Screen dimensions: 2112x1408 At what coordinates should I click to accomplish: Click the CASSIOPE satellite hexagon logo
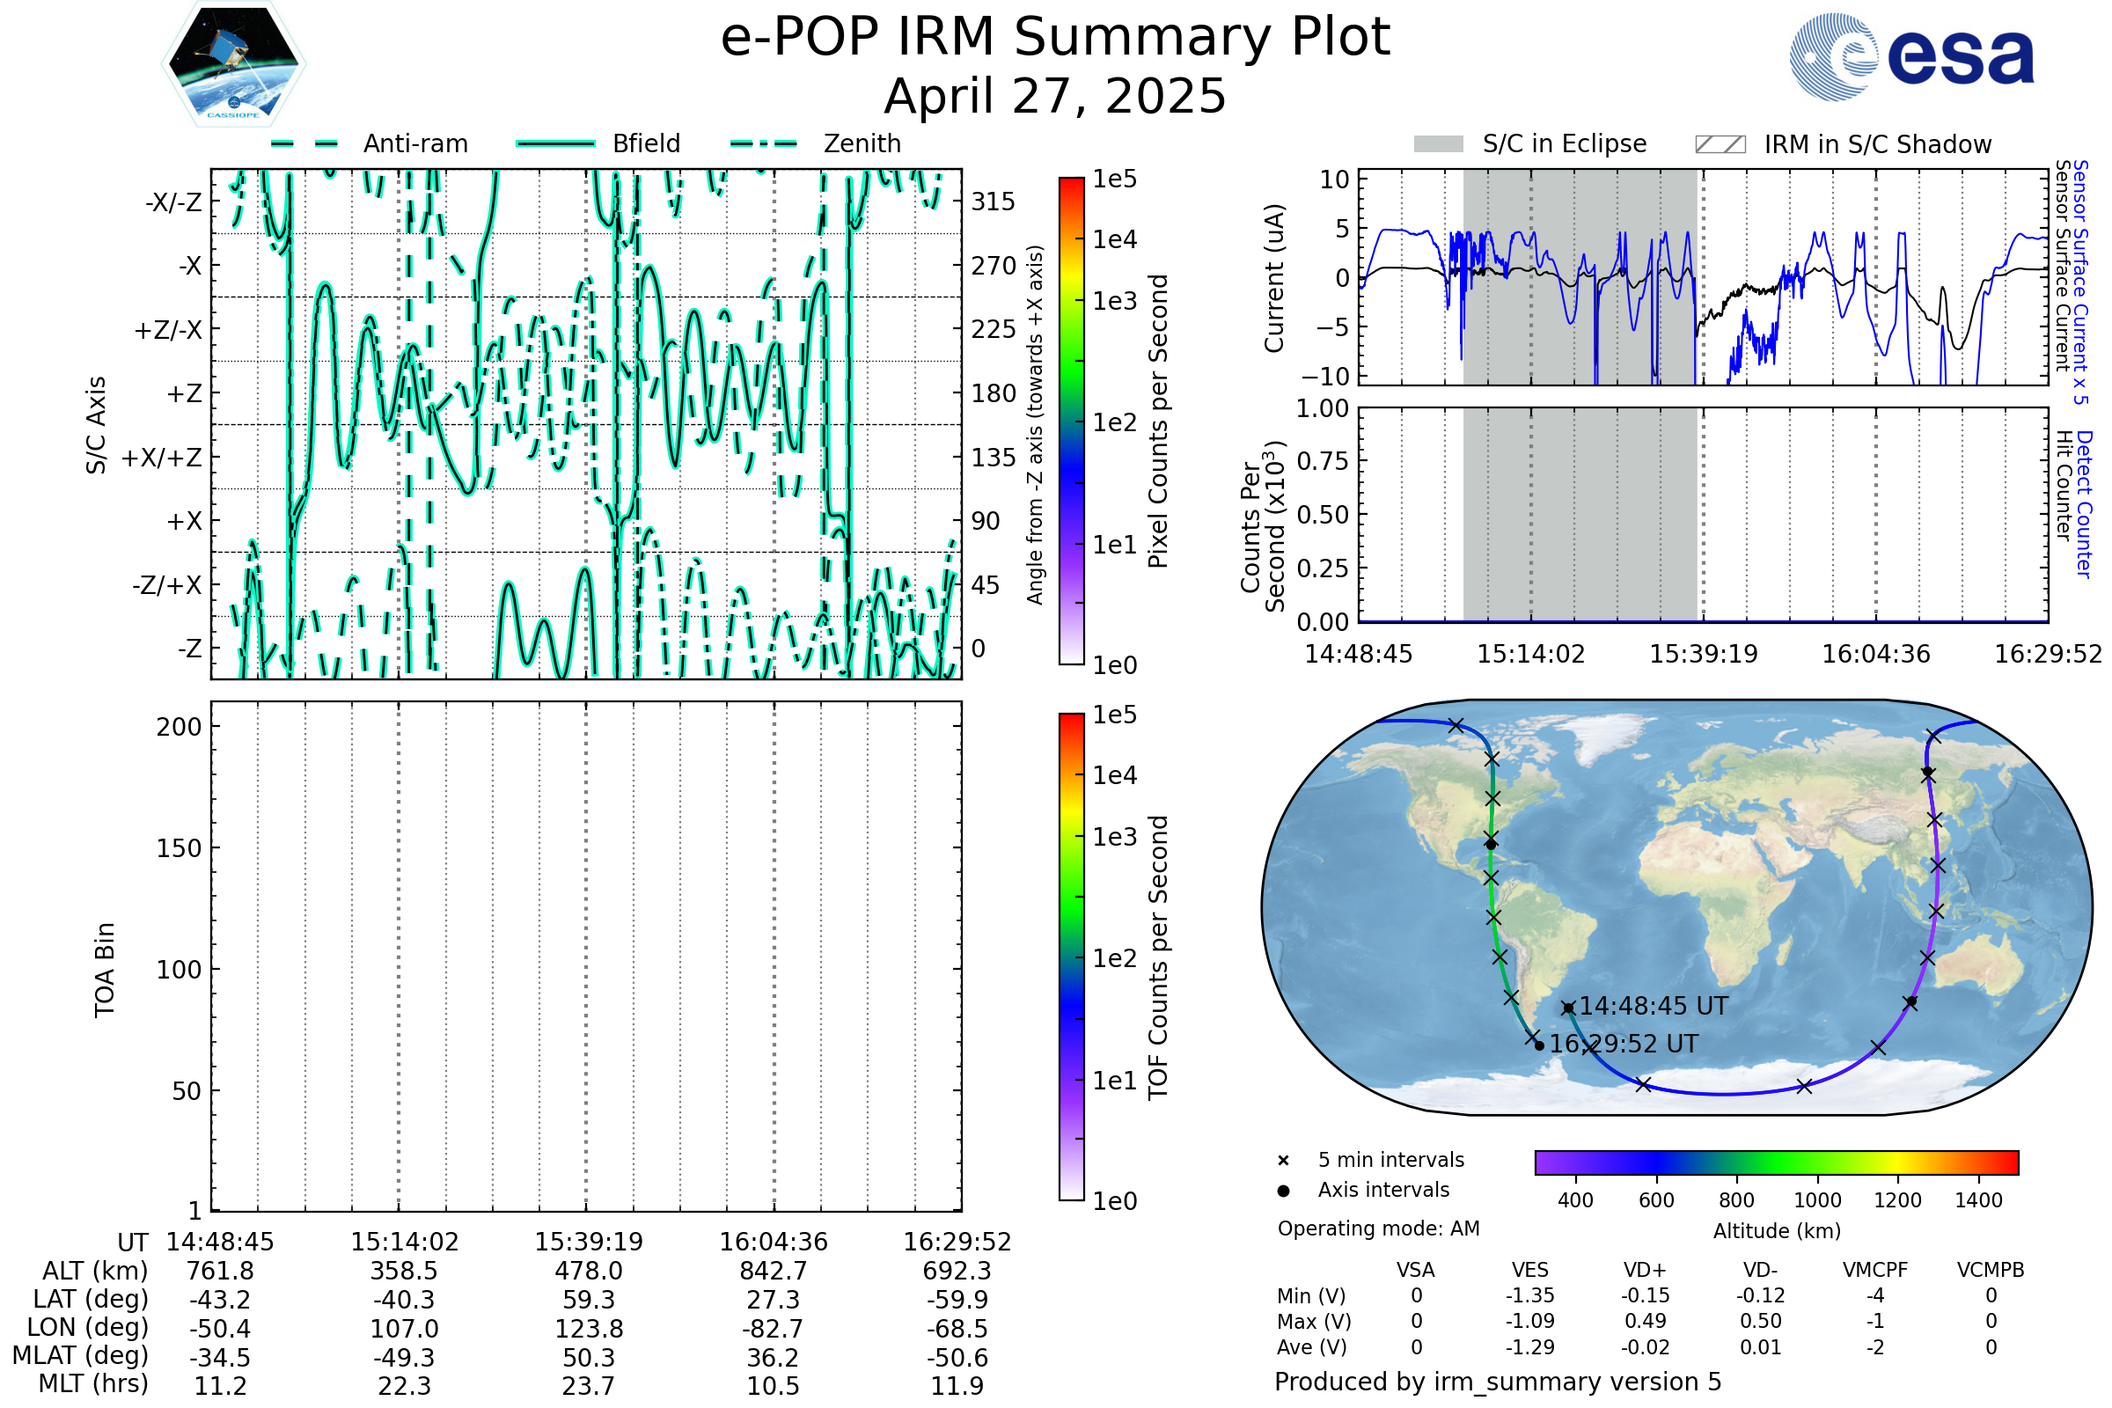233,64
